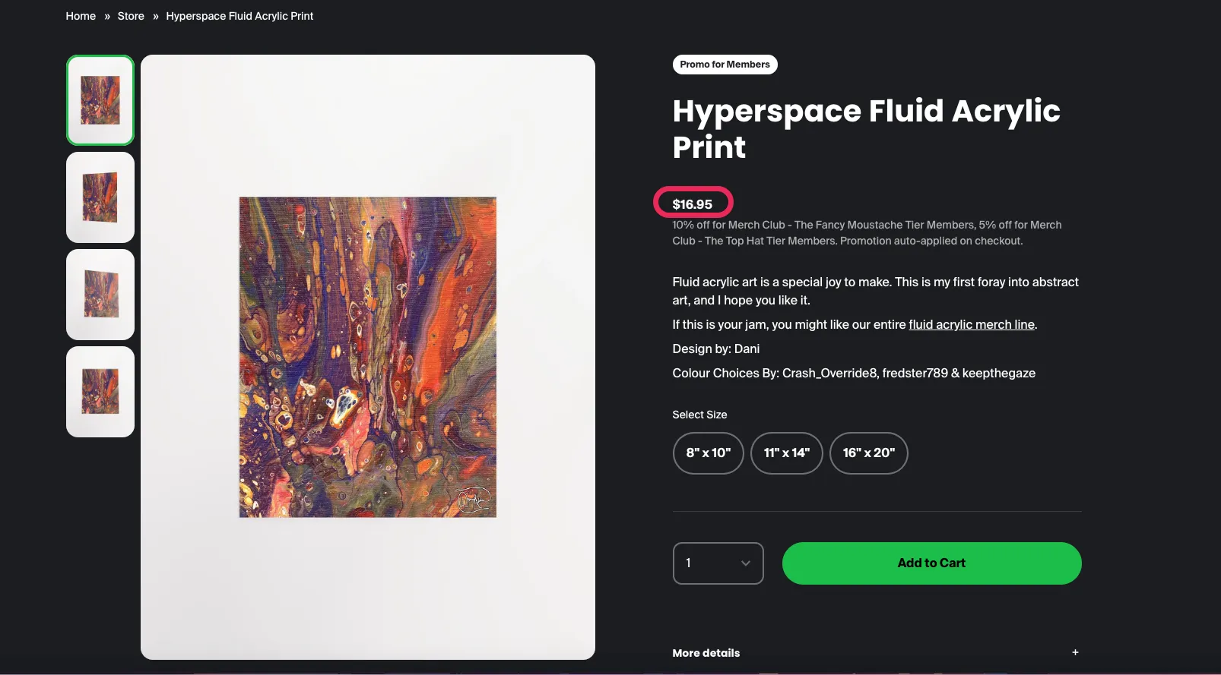Image resolution: width=1221 pixels, height=675 pixels.
Task: Click the Promo for Members badge
Action: pyautogui.click(x=725, y=65)
